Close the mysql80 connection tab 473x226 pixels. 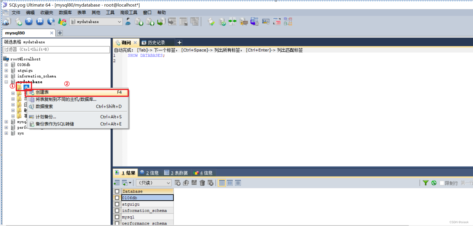click(52, 33)
